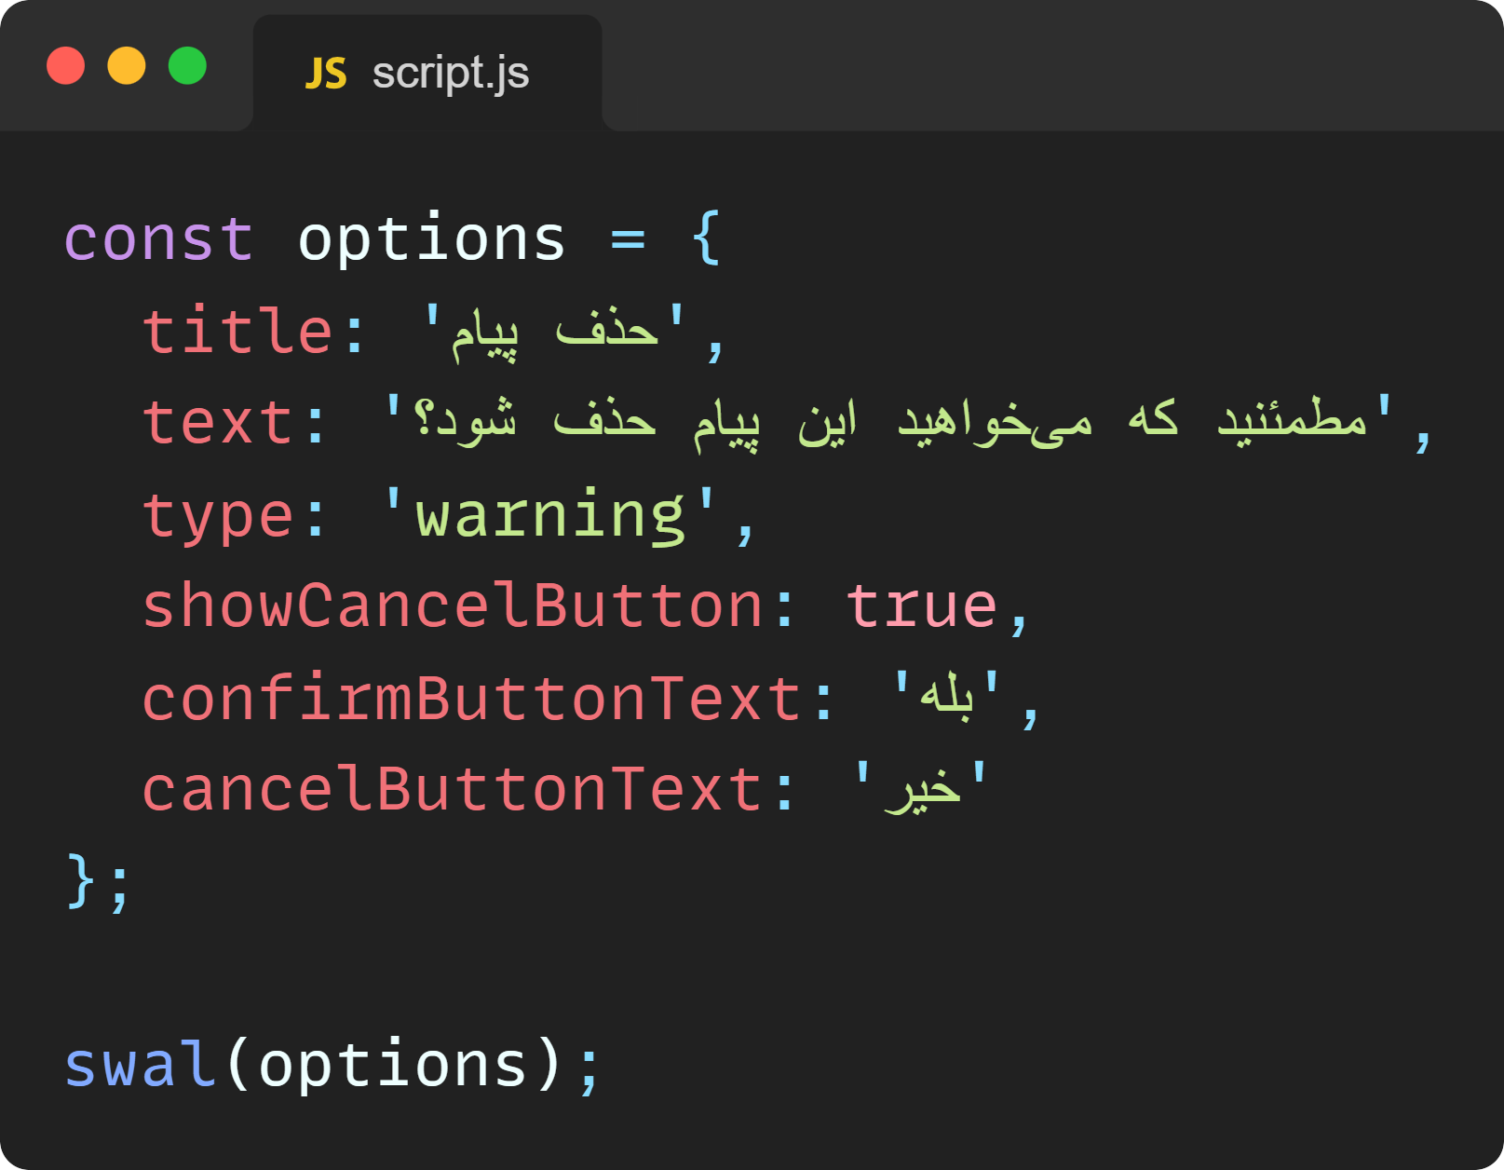Click the confirmButtonText property

tap(471, 700)
